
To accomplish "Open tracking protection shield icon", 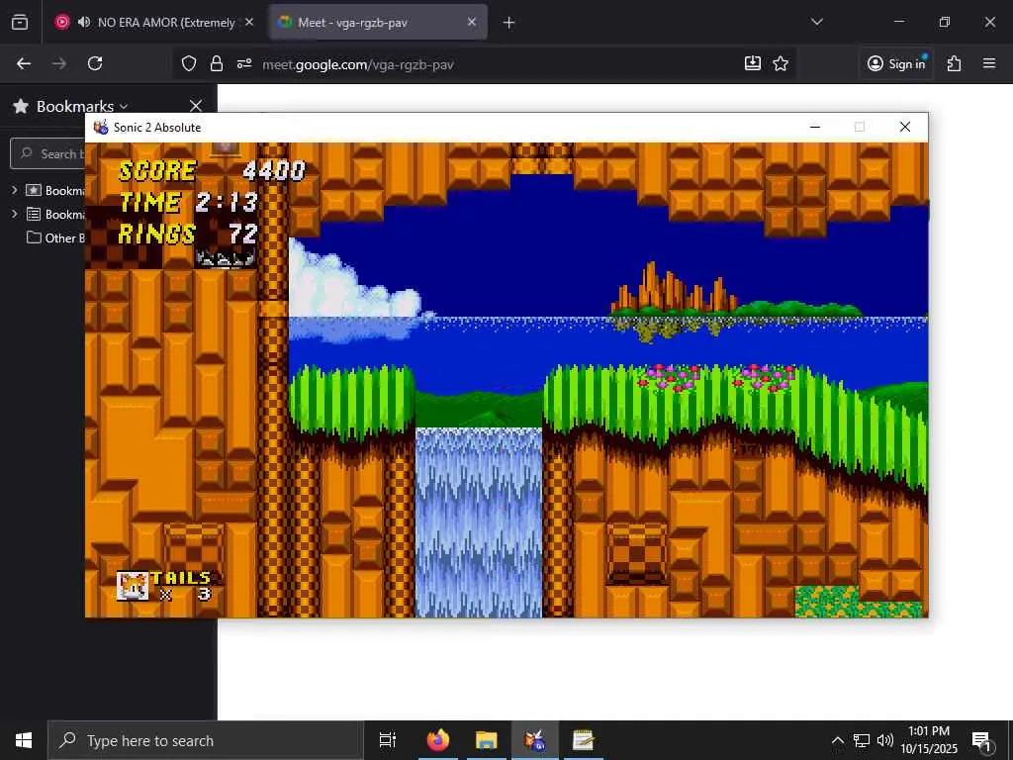I will pyautogui.click(x=189, y=63).
